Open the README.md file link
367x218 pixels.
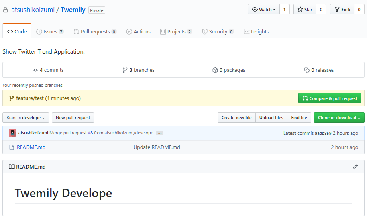(x=31, y=147)
